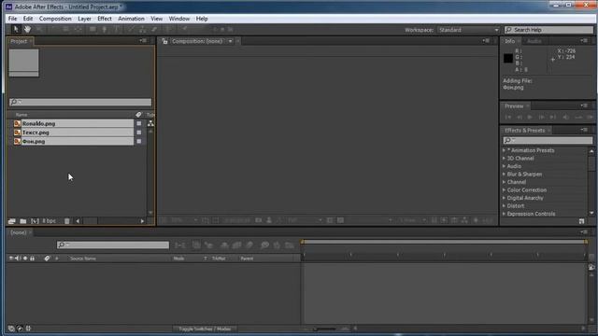598x336 pixels.
Task: Expand 3D Channel effects category
Action: [x=505, y=158]
